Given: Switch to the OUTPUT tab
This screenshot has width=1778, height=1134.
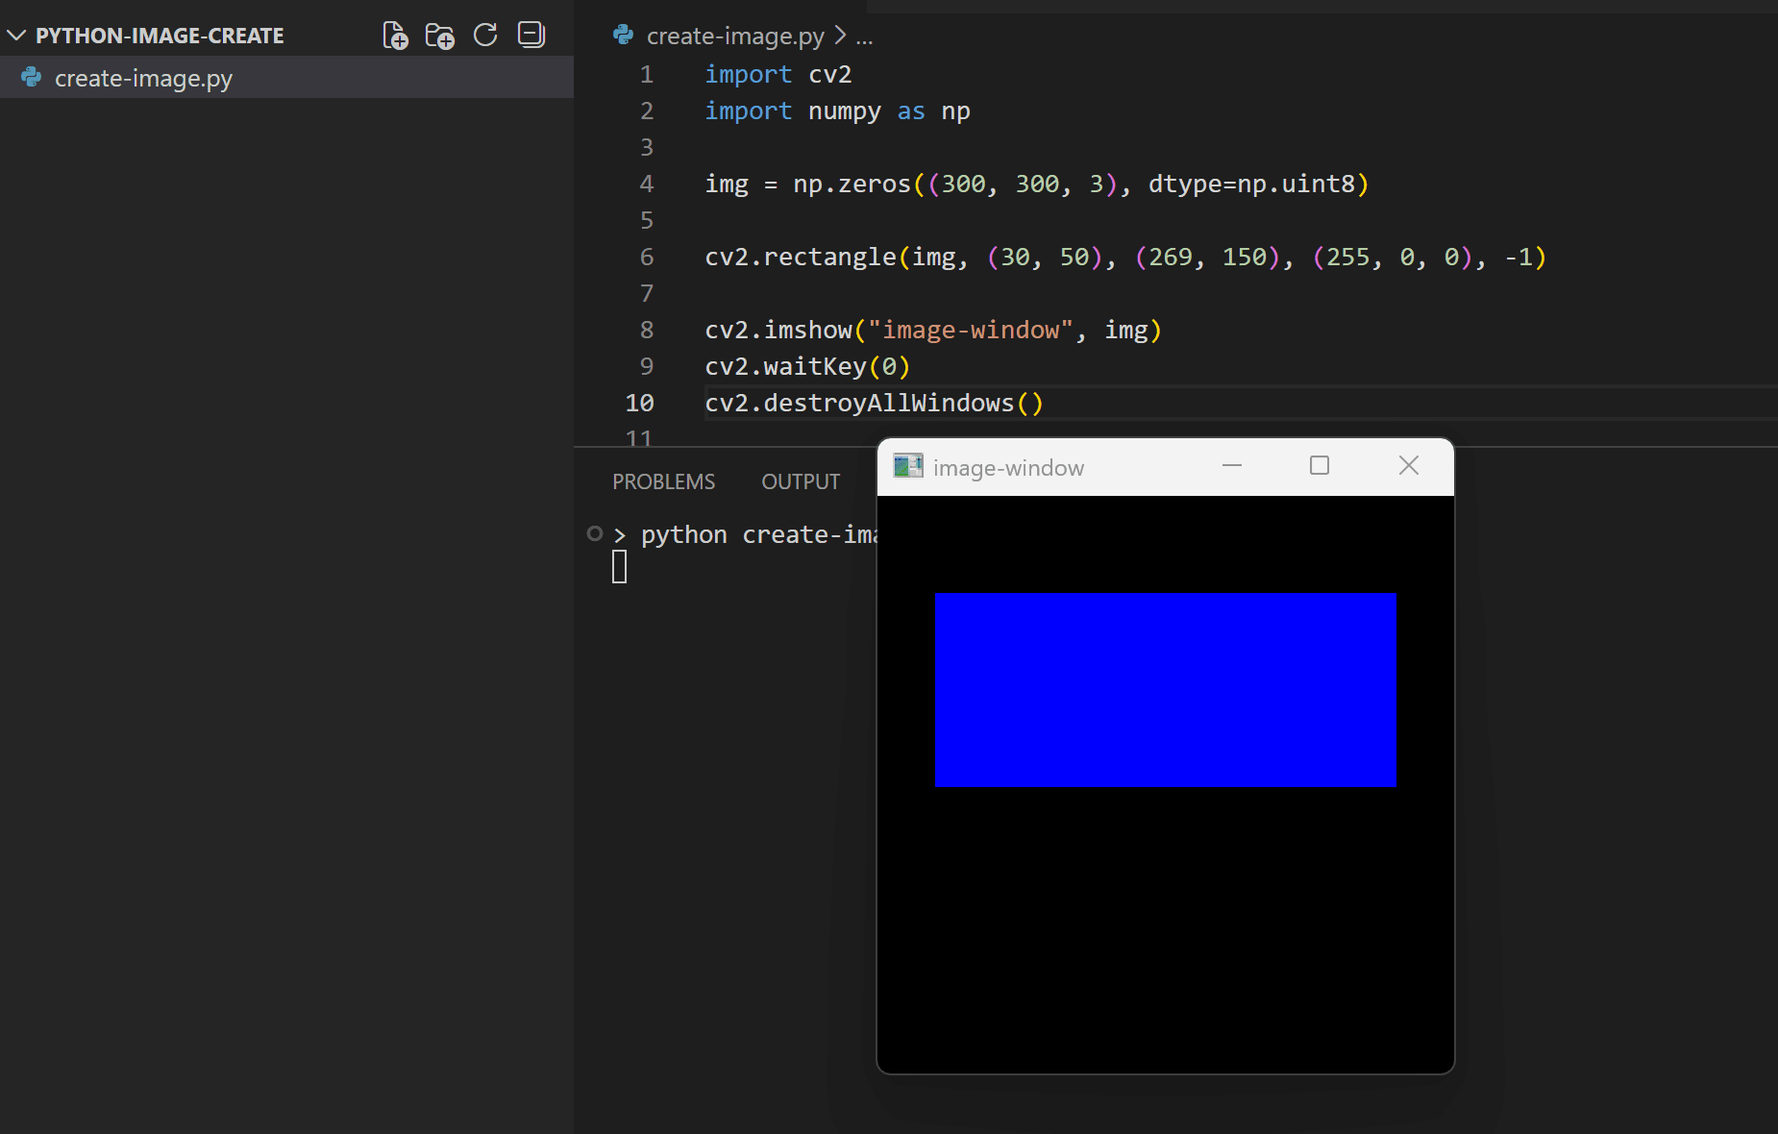Looking at the screenshot, I should pyautogui.click(x=800, y=481).
